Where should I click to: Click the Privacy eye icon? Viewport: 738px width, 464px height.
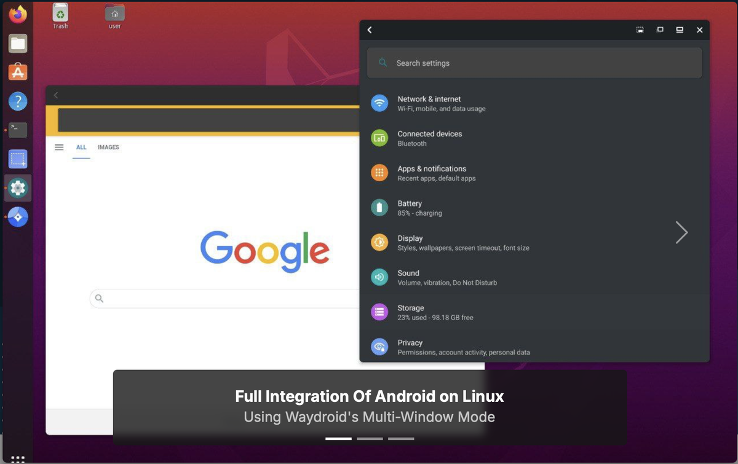379,347
